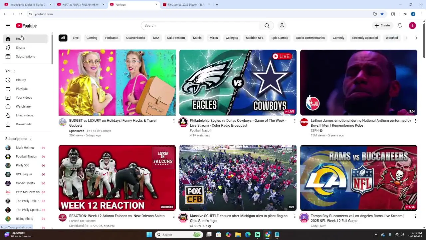
Task: Click Football Nation channel avatar under video
Action: pyautogui.click(x=183, y=122)
